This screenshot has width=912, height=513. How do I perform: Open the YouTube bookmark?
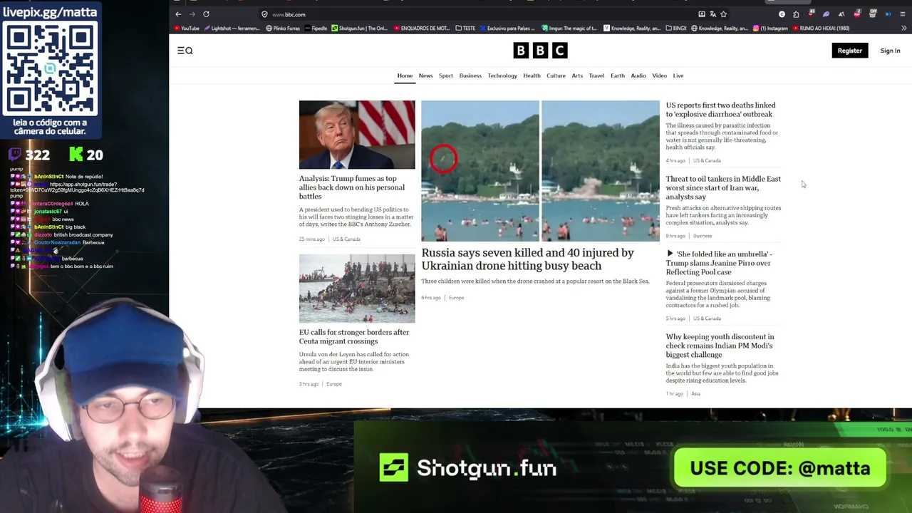tap(187, 28)
